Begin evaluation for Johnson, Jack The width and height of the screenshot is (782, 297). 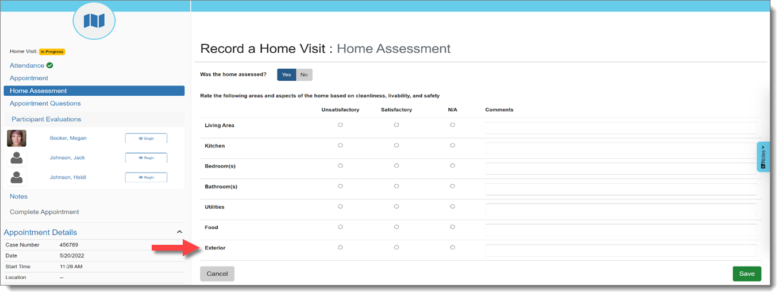point(146,158)
